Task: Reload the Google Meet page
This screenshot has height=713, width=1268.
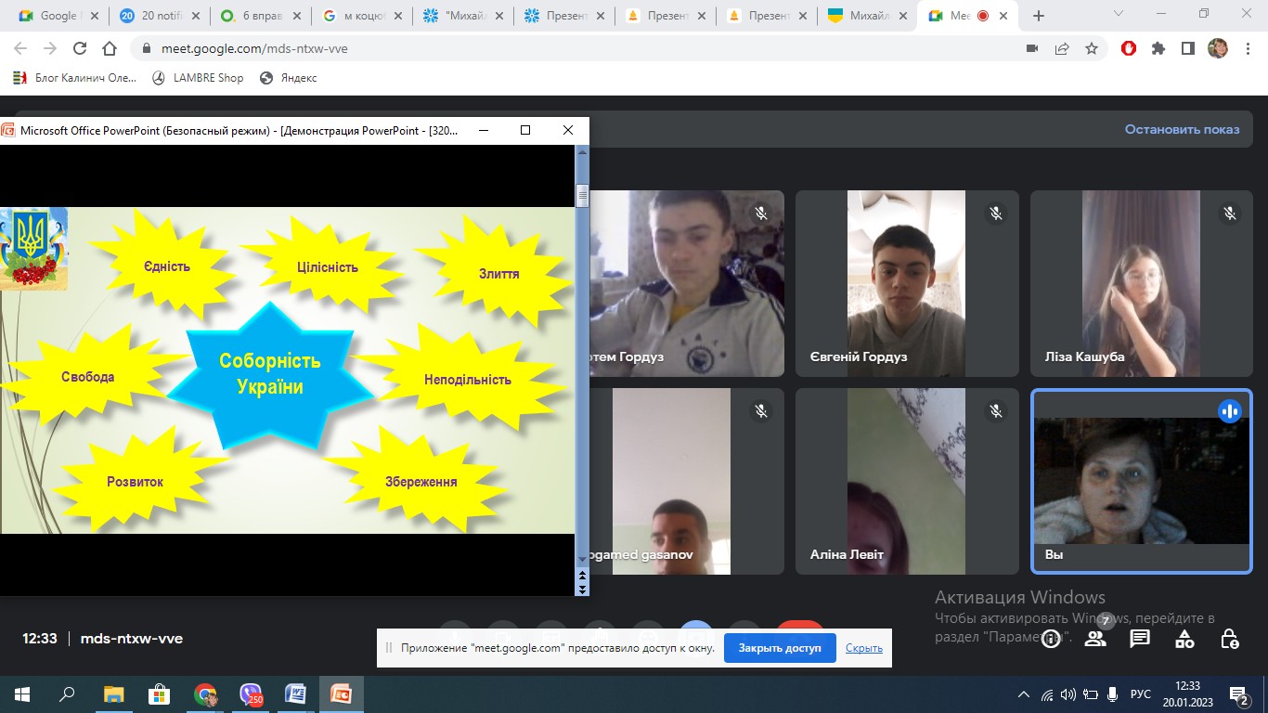Action: pos(80,48)
